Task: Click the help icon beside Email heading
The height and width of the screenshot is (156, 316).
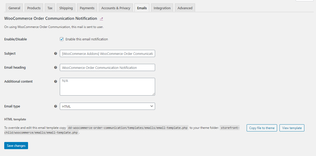Action: tap(56, 67)
